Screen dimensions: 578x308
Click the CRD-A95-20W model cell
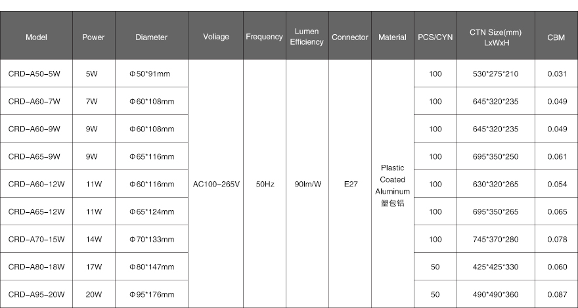point(36,294)
